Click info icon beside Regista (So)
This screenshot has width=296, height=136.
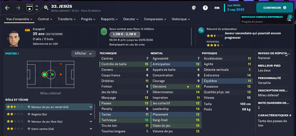[x=29, y=114]
